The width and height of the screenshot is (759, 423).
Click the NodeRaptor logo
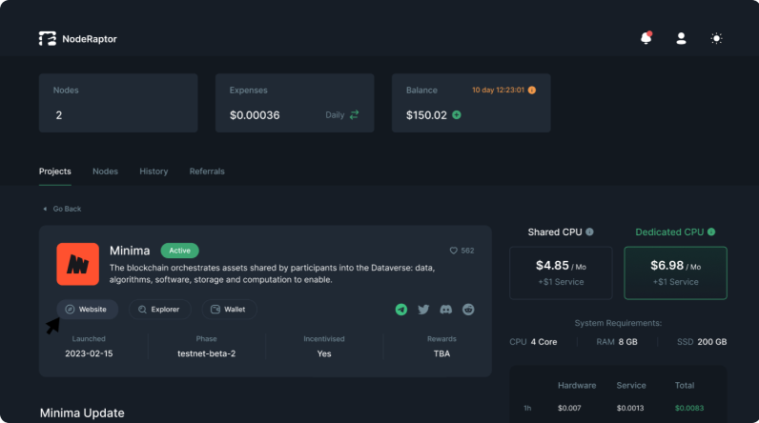[x=78, y=39]
